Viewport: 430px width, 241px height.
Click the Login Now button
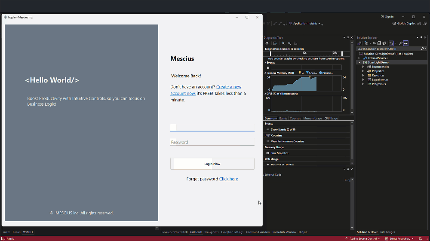(x=212, y=164)
